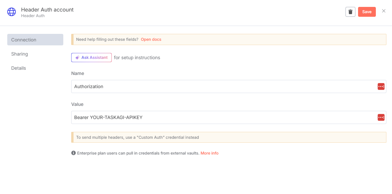Click More info about external vaults

pyautogui.click(x=209, y=153)
